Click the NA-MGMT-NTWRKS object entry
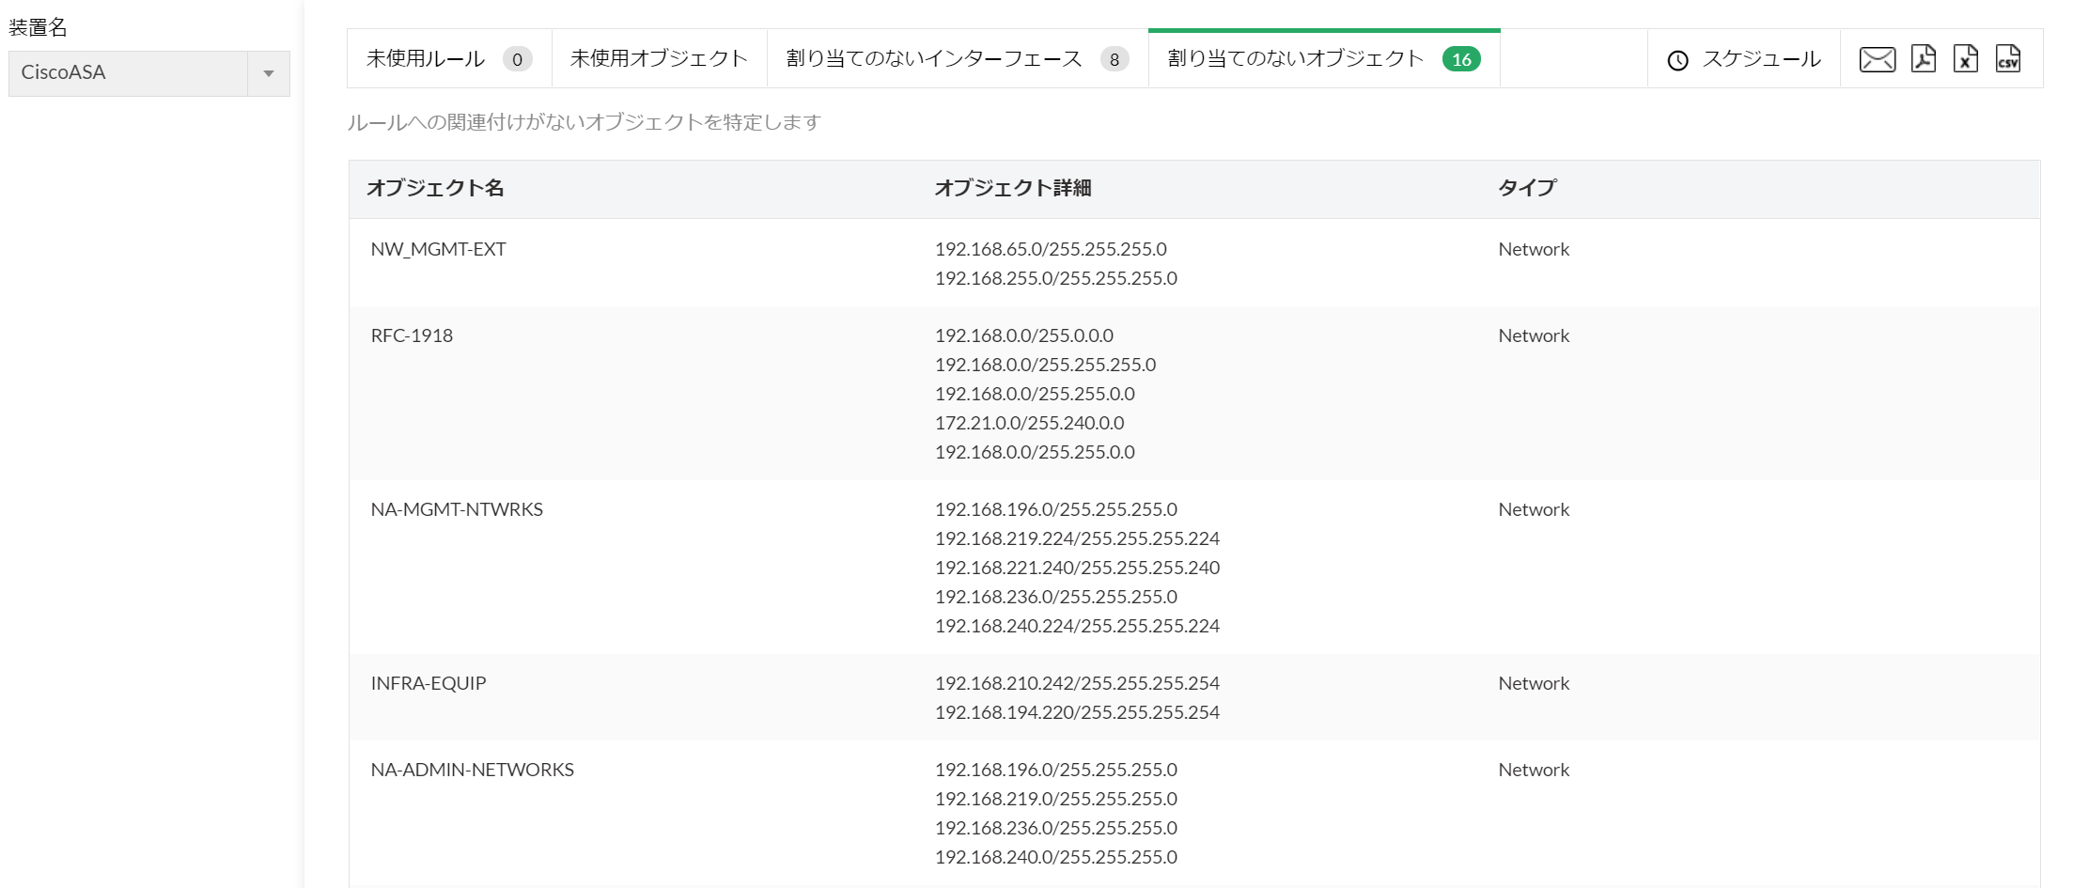 [x=457, y=509]
